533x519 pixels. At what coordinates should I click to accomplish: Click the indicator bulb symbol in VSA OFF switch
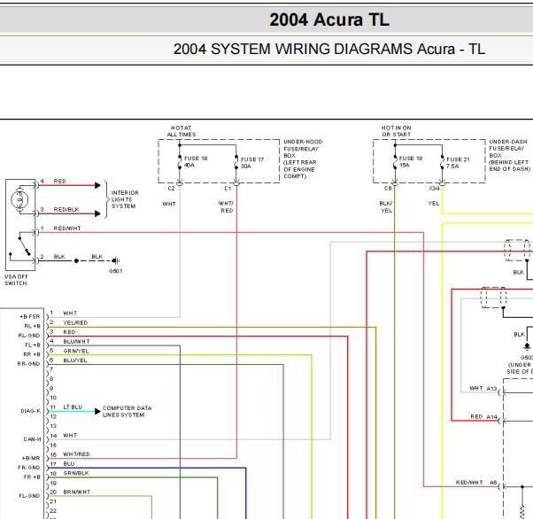[x=19, y=199]
